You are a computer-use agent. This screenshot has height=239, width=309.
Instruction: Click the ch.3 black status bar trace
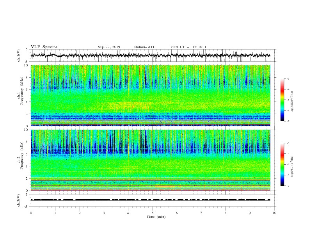(151, 200)
